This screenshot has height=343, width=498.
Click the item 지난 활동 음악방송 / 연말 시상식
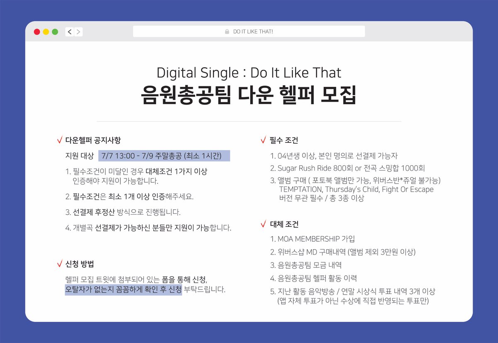353,292
